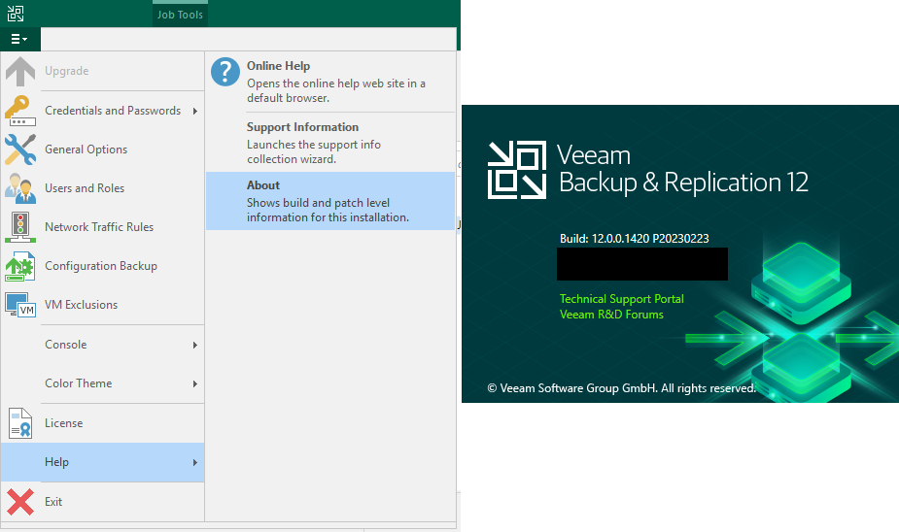The image size is (899, 532).
Task: Open the main hamburger menu button
Action: [x=19, y=39]
